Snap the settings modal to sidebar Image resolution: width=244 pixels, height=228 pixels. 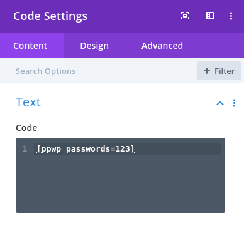click(210, 16)
